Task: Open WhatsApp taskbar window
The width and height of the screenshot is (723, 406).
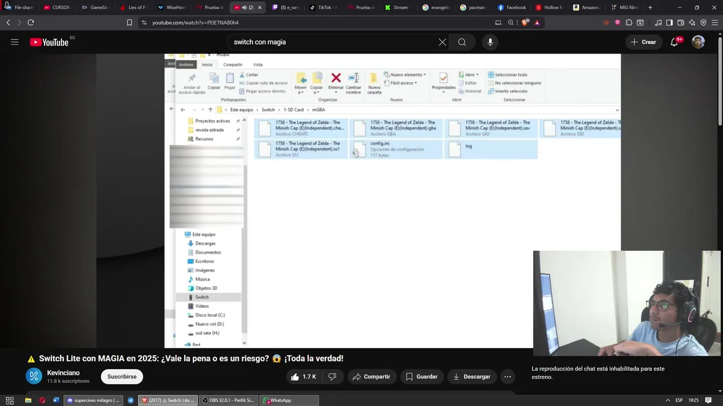Action: [x=289, y=400]
